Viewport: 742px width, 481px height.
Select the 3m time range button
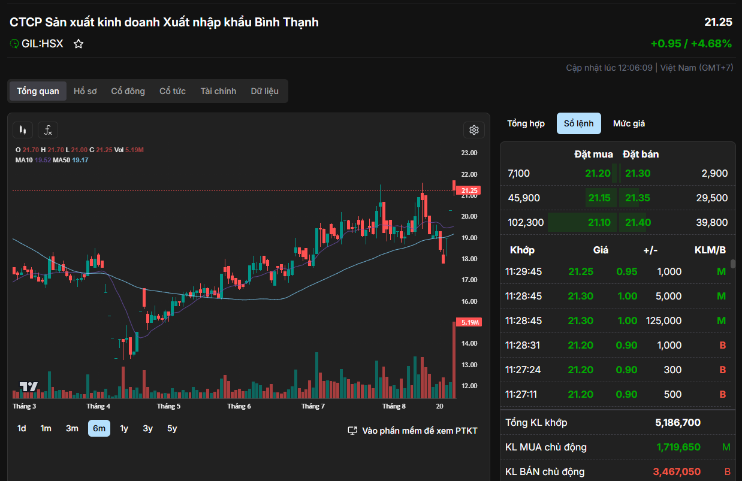[72, 428]
